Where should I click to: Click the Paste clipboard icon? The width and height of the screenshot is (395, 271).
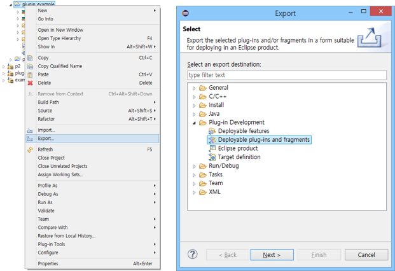[31, 74]
